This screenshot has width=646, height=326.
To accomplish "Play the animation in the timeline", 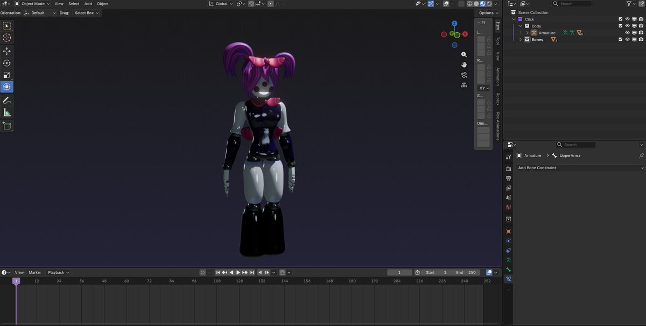I will pos(238,272).
